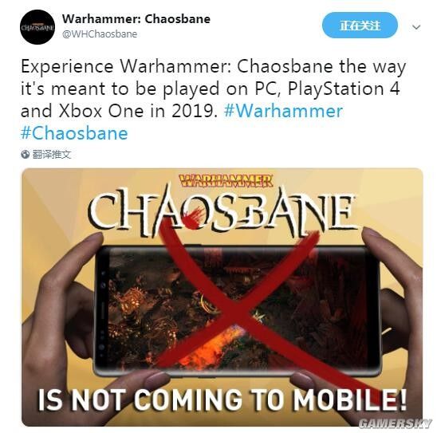
Task: Toggle the blue 正在关注 following button
Action: coord(360,26)
